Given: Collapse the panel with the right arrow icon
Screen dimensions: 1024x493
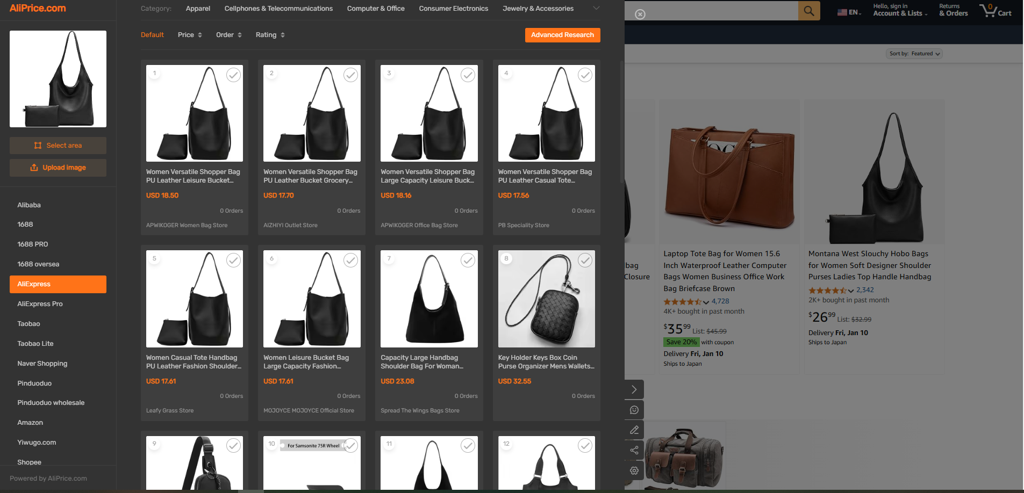Looking at the screenshot, I should pos(634,389).
